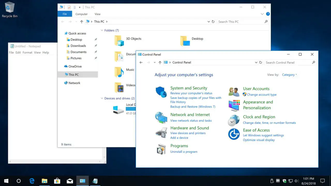Open the File tab in File Explorer
The height and width of the screenshot is (186, 331).
coord(65,14)
